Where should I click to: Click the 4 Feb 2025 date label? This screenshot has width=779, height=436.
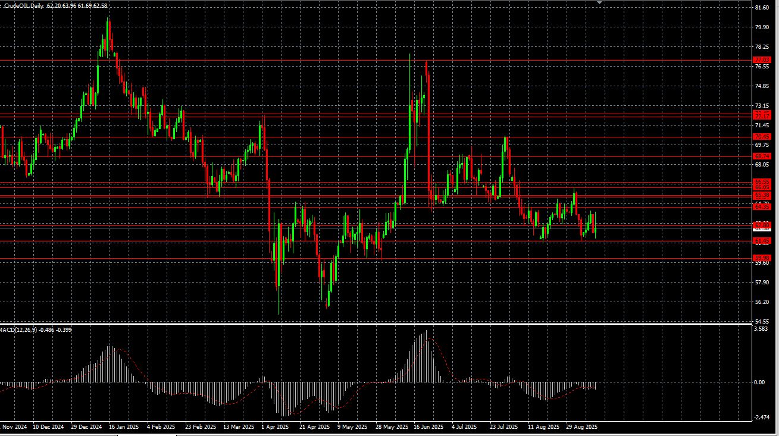coord(161,427)
